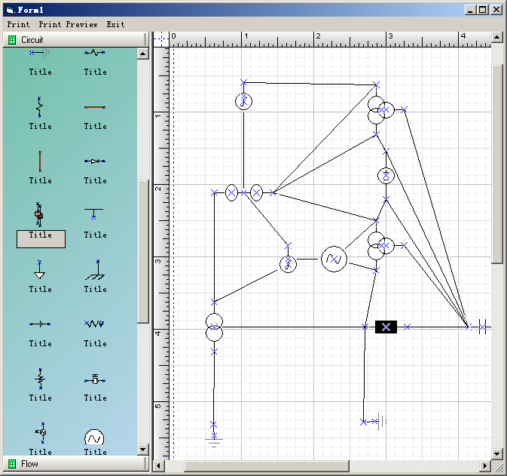The width and height of the screenshot is (507, 476).
Task: Click the highlighted Title button in palette
Action: (x=41, y=238)
